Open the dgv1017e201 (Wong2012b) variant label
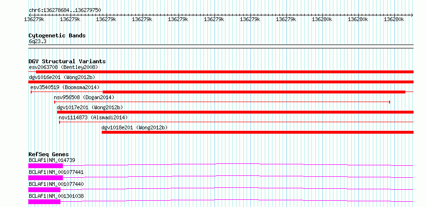427x207 pixels. click(90, 107)
